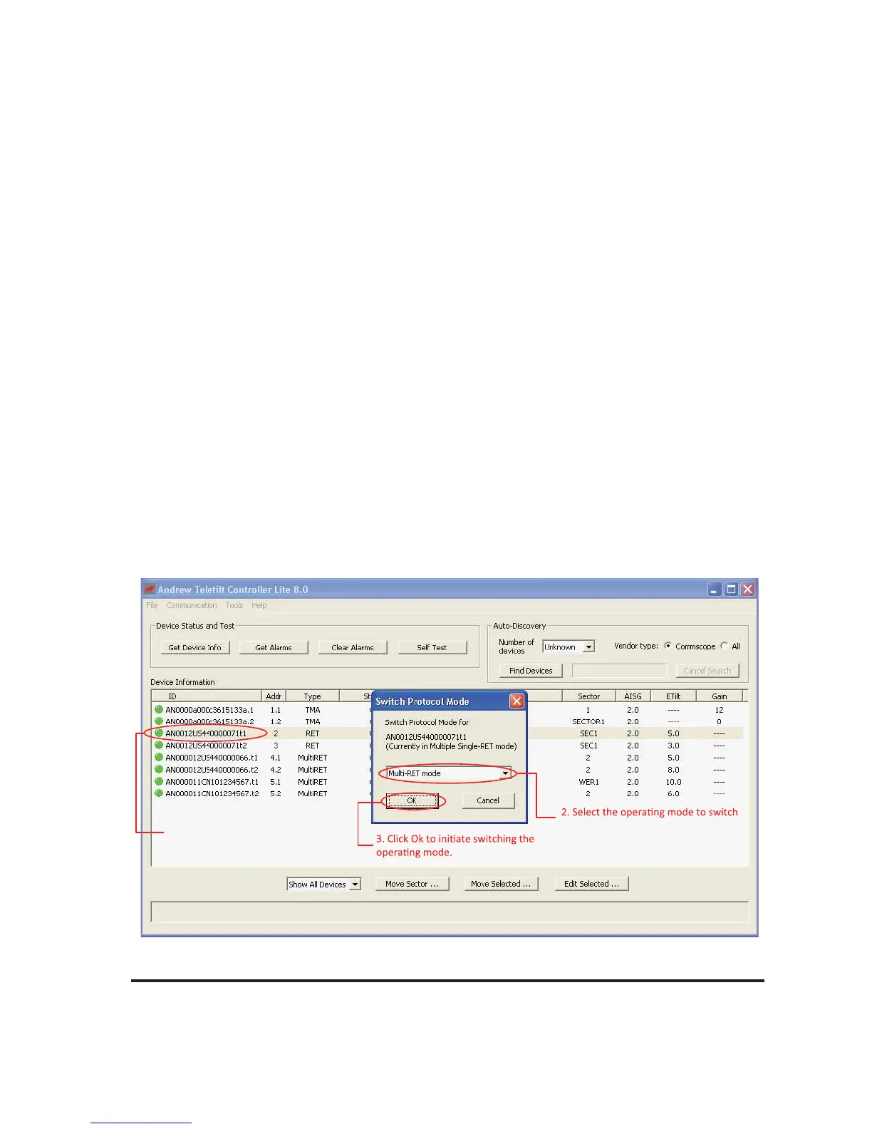Sort by the AISG column header
This screenshot has width=872, height=1129.
click(633, 696)
